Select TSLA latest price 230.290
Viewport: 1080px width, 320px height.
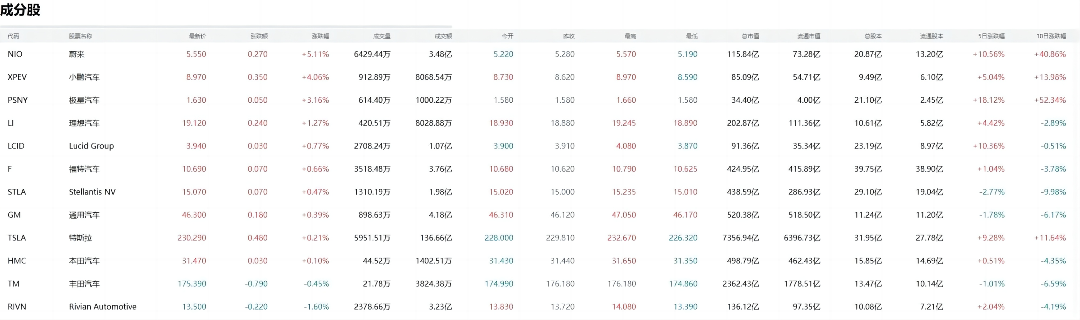pyautogui.click(x=192, y=238)
